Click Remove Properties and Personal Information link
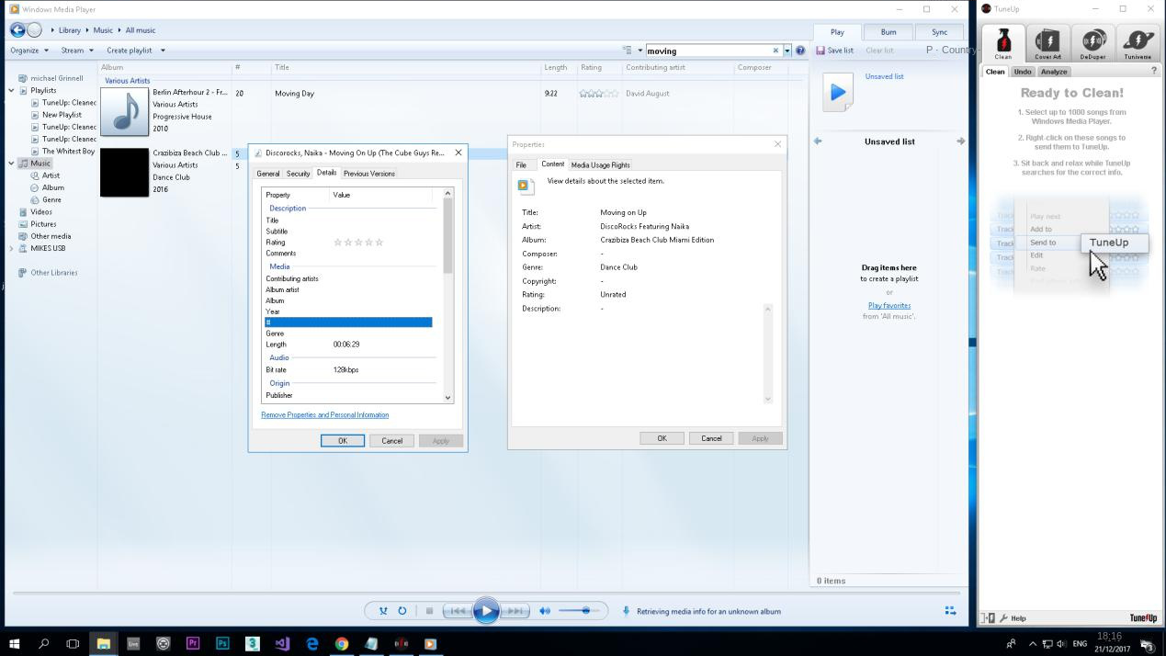This screenshot has height=656, width=1166. click(x=324, y=415)
